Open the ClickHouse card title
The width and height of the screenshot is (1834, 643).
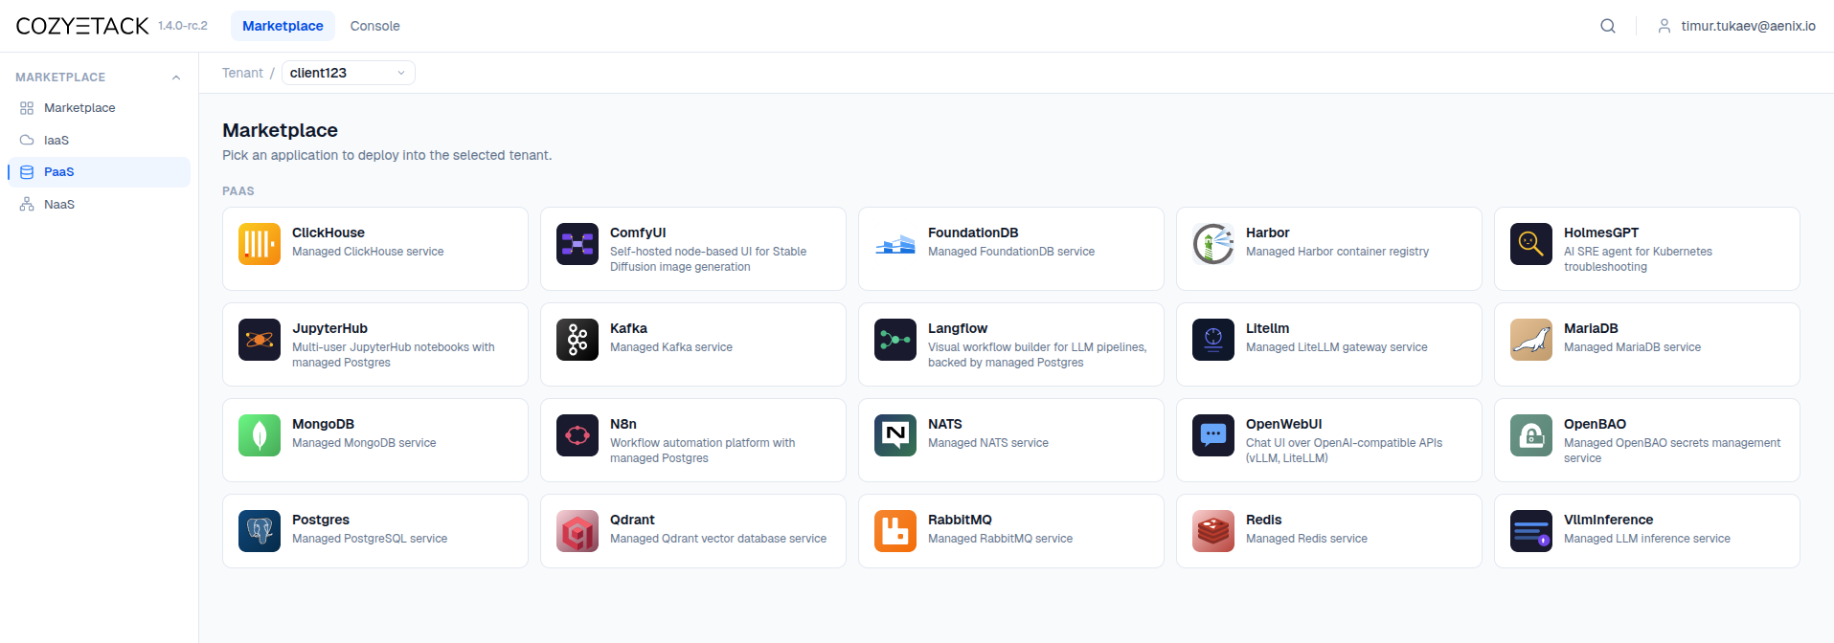[328, 233]
